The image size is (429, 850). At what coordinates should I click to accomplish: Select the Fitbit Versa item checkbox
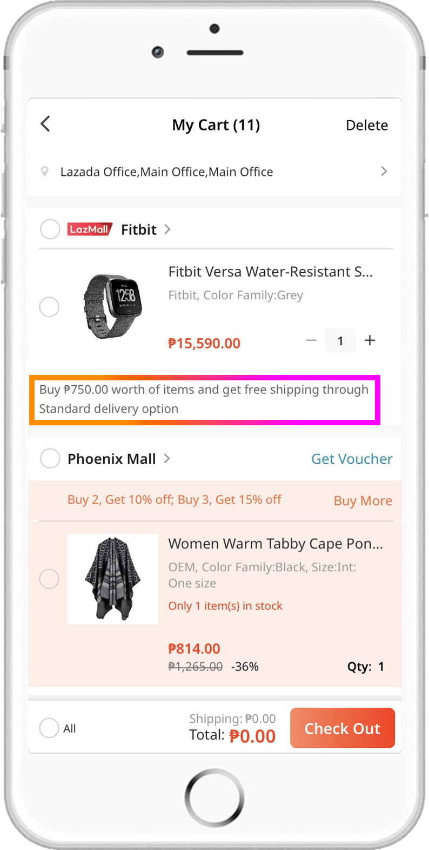point(49,307)
